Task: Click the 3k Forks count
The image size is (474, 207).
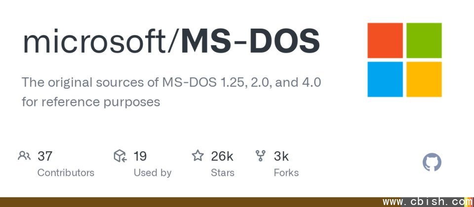Action: pyautogui.click(x=281, y=156)
